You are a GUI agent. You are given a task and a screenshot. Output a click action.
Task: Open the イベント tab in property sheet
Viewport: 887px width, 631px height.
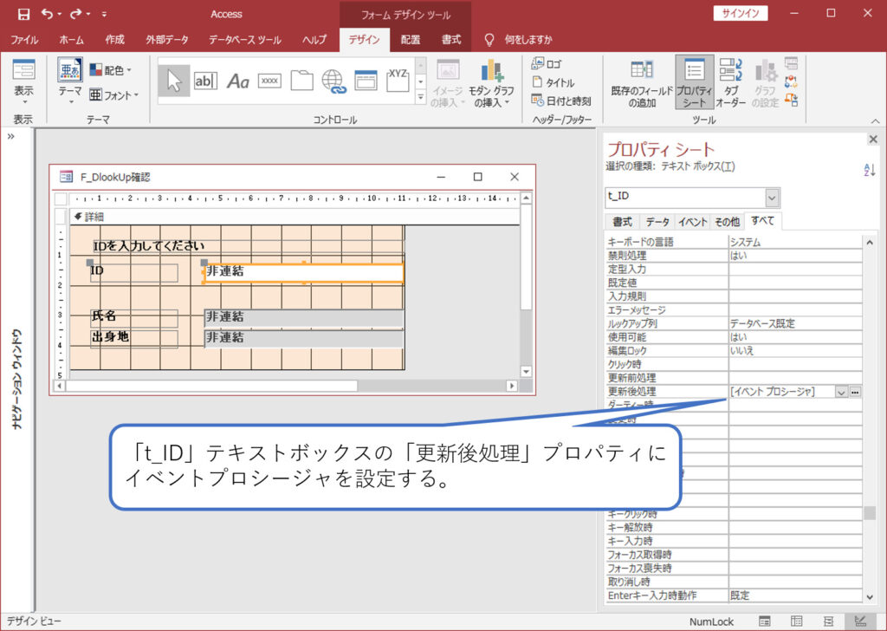[692, 222]
